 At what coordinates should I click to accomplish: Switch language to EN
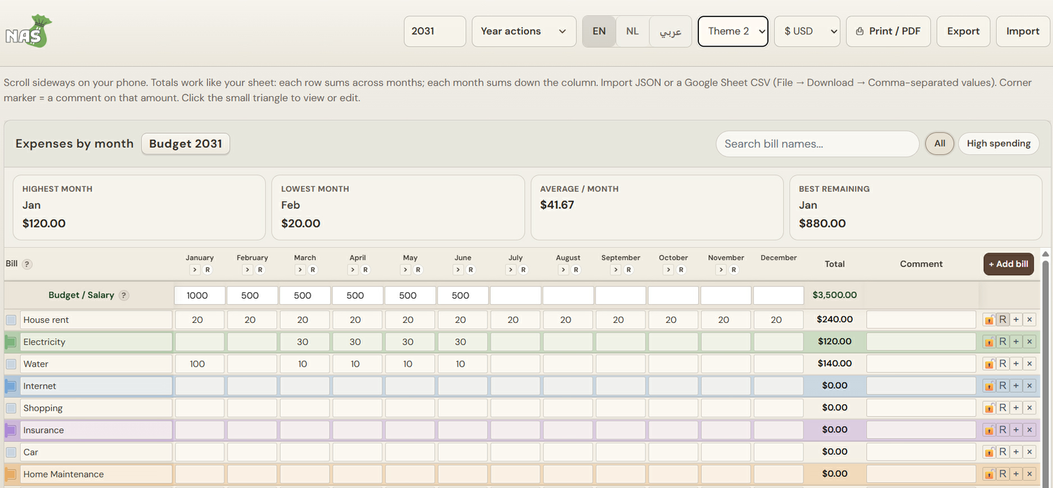[599, 31]
